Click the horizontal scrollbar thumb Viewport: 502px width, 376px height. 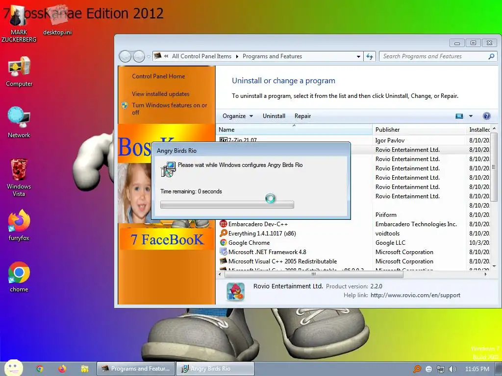click(x=314, y=274)
